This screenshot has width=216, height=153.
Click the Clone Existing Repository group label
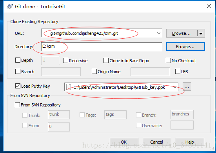point(34,22)
